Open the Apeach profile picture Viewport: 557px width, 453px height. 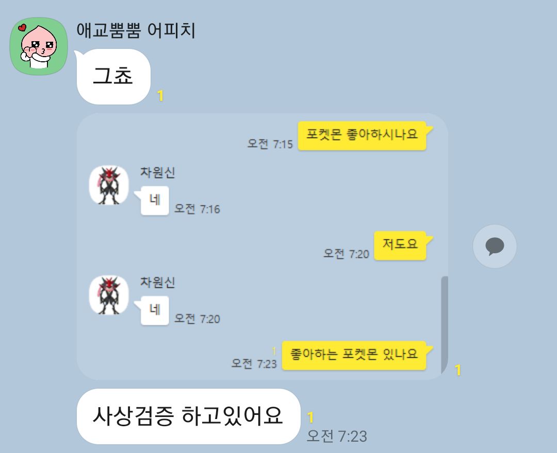click(38, 46)
